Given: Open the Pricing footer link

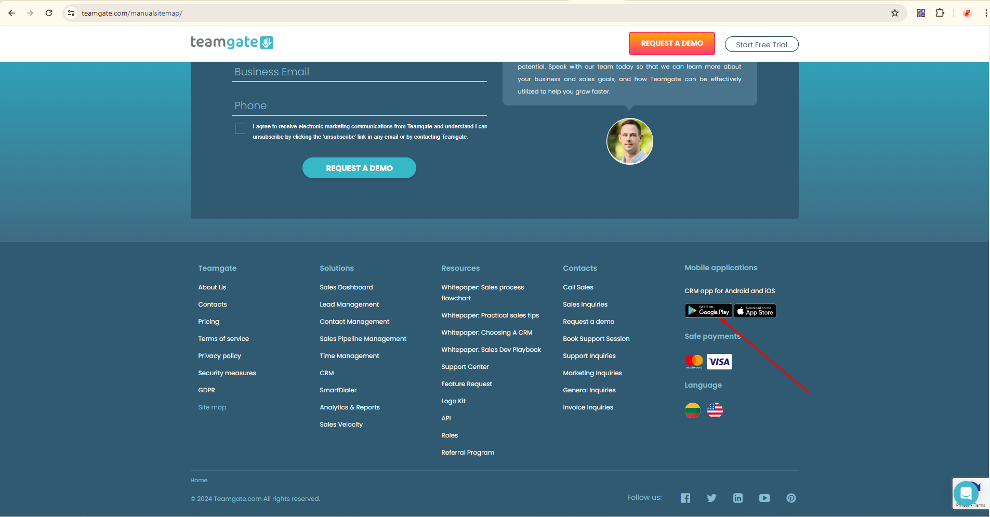Looking at the screenshot, I should point(208,322).
